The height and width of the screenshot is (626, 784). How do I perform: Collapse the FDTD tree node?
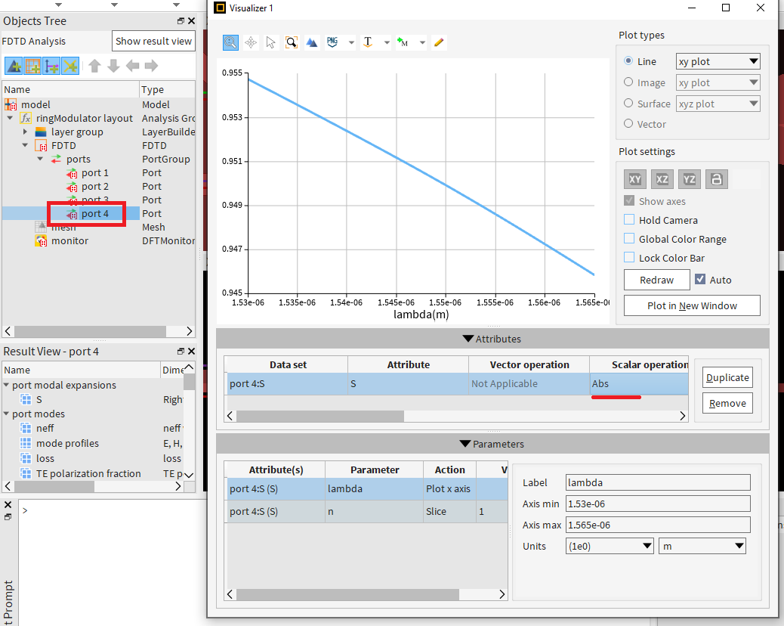tap(25, 146)
